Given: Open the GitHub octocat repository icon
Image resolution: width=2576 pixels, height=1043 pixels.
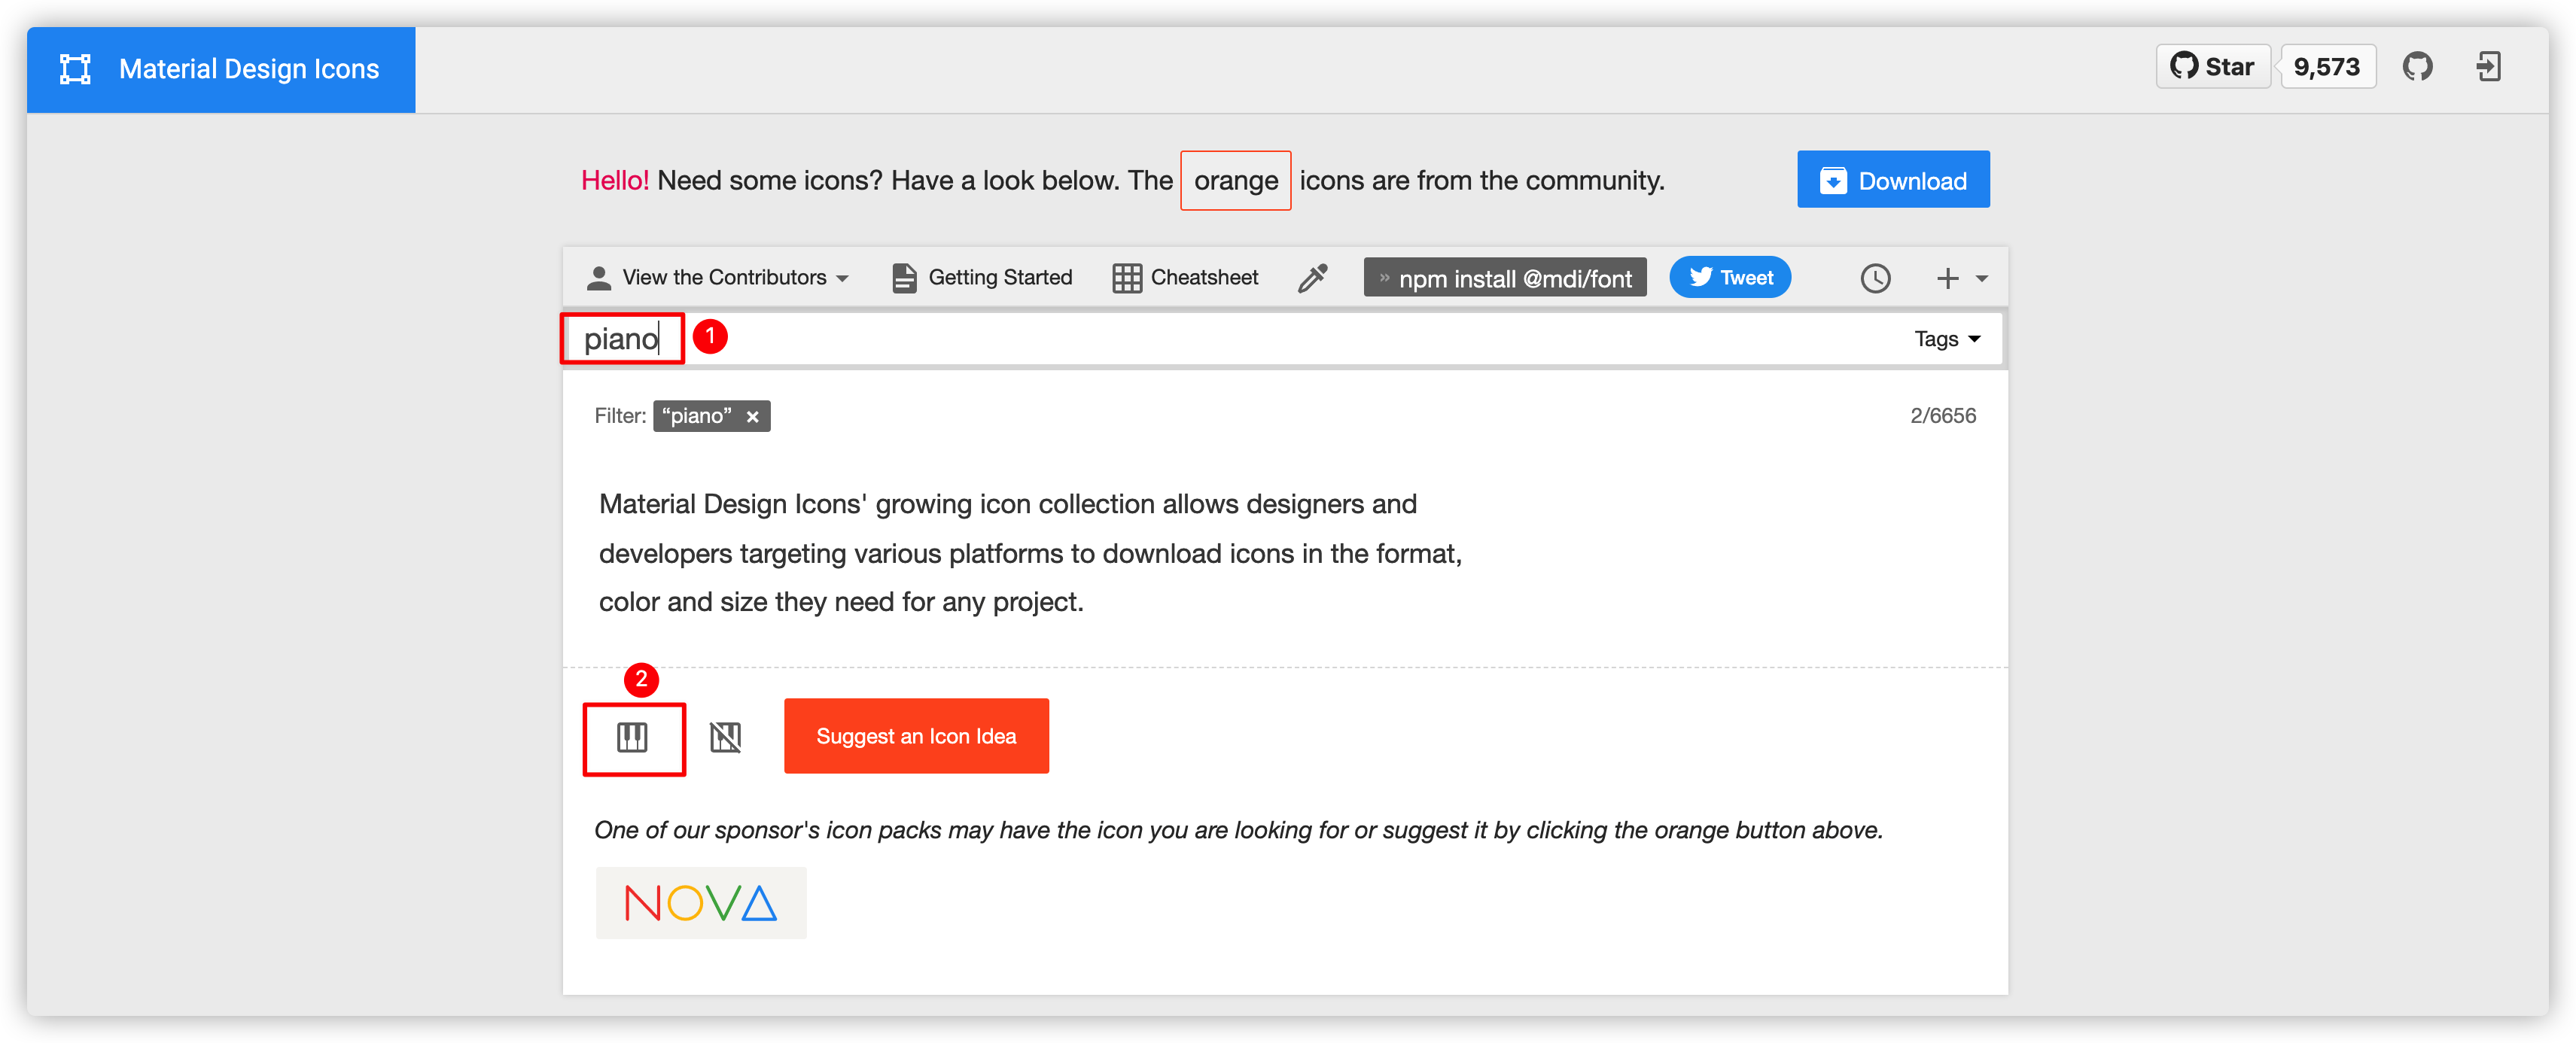Looking at the screenshot, I should click(2417, 67).
